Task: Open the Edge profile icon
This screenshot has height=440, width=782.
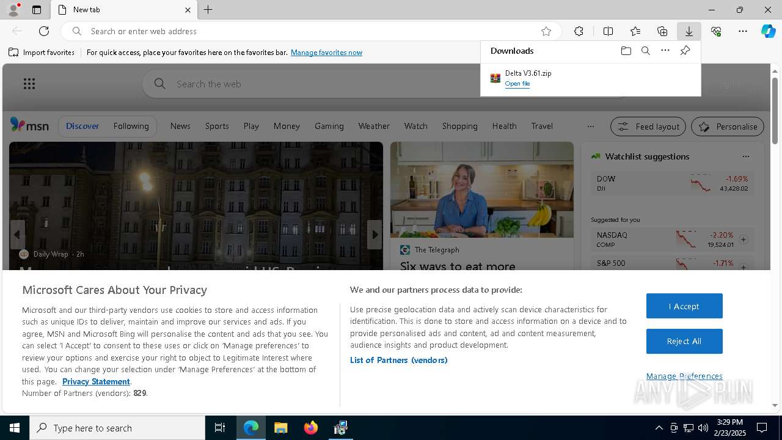Action: [13, 9]
